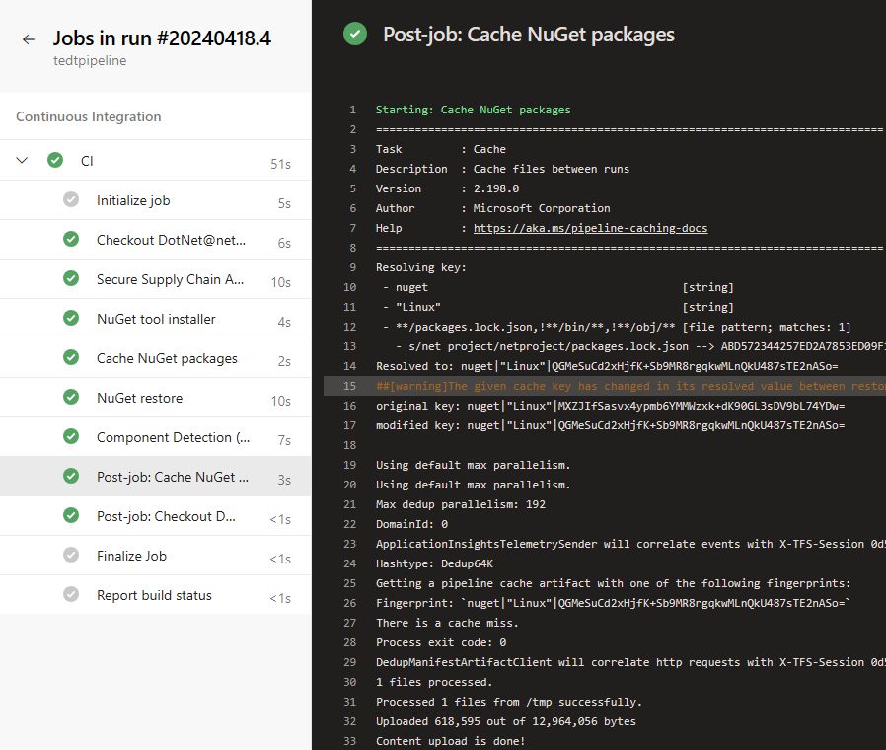The width and height of the screenshot is (886, 750).
Task: Select the Initialize job step
Action: click(133, 200)
